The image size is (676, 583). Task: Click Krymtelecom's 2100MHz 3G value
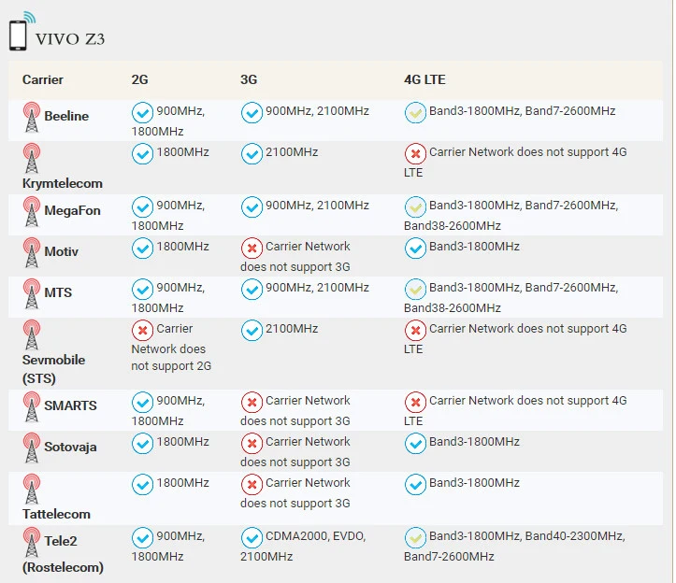[292, 152]
